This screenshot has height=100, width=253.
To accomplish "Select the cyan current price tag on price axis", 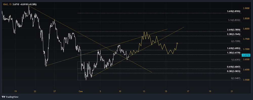I will point(246,55).
